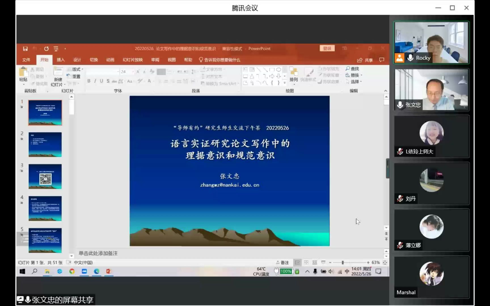Switch to the 插入 Insert tab

(61, 60)
